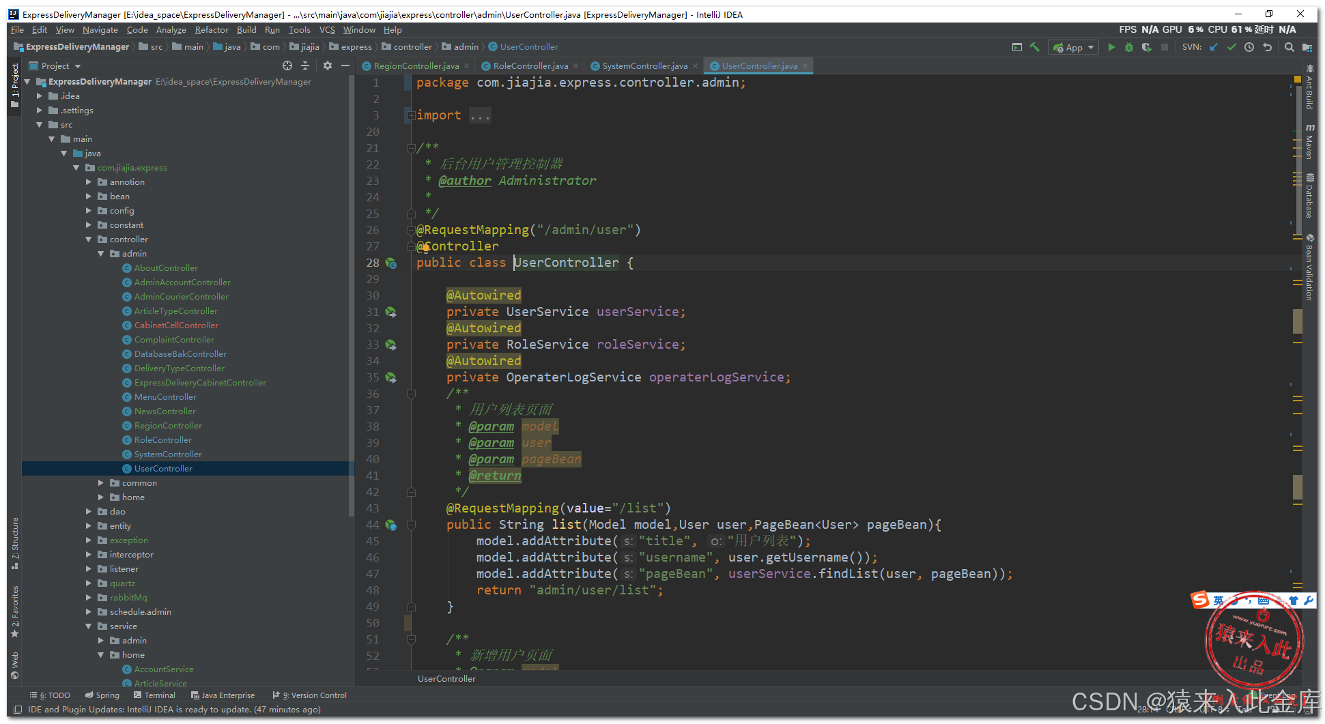Click autowired bean gutter icon on line 31
The width and height of the screenshot is (1325, 724).
click(x=391, y=312)
